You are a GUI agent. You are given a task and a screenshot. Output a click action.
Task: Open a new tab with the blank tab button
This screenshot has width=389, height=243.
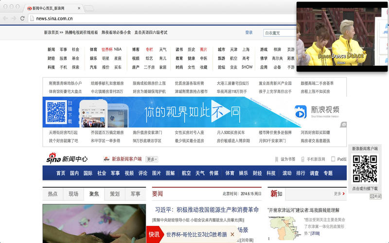tap(89, 8)
